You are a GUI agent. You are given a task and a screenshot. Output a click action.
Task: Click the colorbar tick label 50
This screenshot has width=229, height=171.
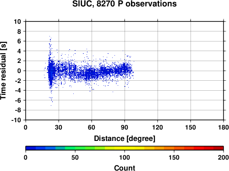[75, 157]
